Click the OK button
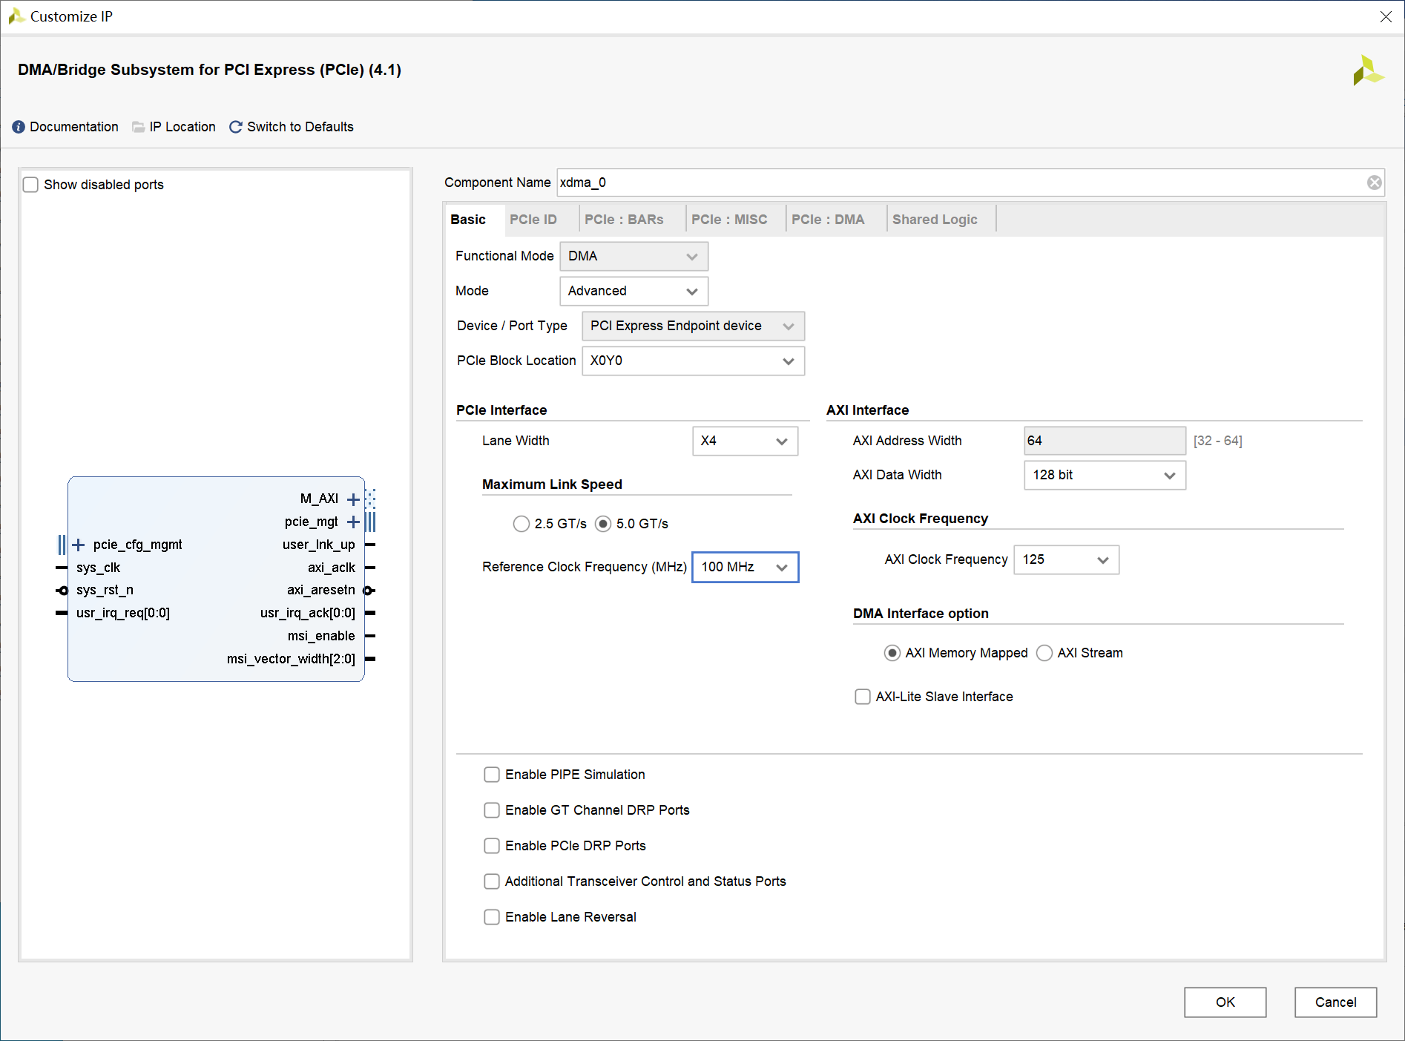This screenshot has height=1041, width=1405. [x=1225, y=1002]
